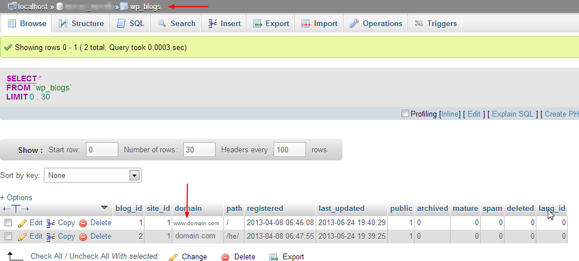
Task: Click the Number of rows input field
Action: pyautogui.click(x=200, y=150)
